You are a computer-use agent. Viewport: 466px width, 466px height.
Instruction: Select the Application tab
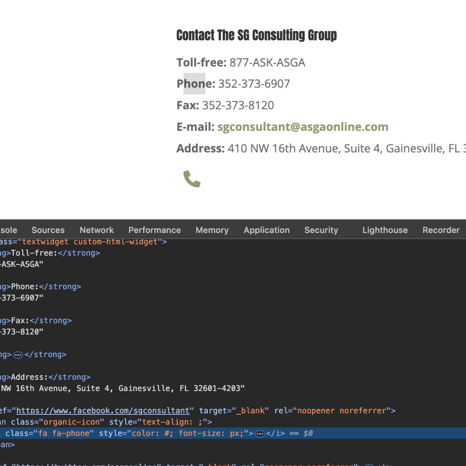tap(266, 230)
